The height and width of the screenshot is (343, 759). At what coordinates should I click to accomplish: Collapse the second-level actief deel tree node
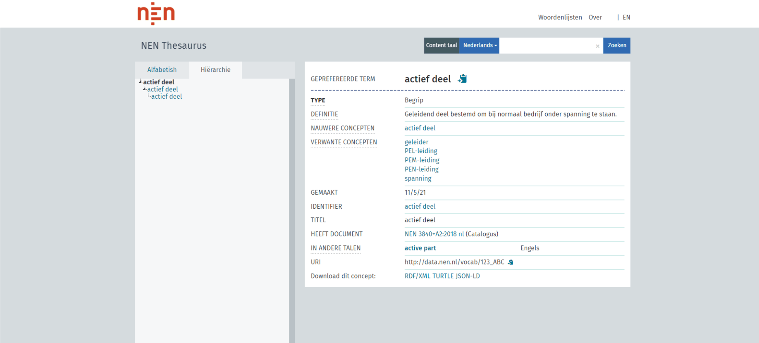(144, 89)
